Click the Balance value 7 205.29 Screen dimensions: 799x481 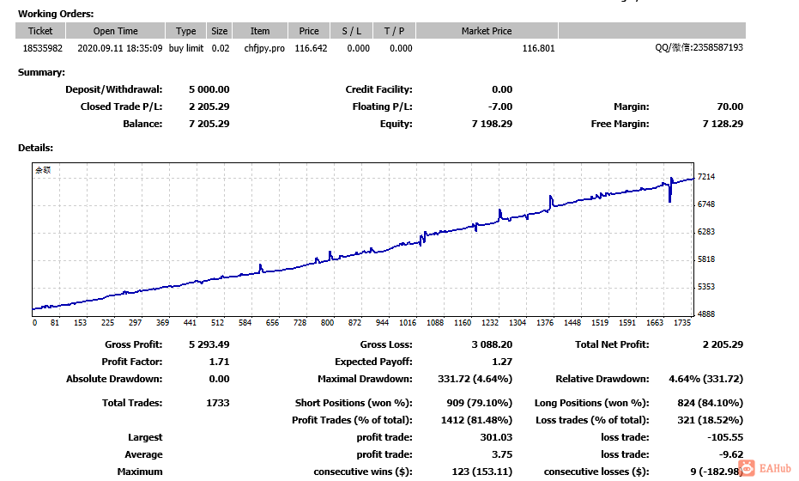pyautogui.click(x=209, y=124)
